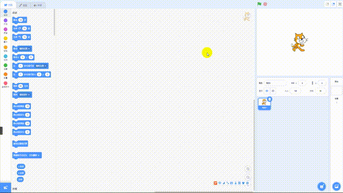Delete the selected cat sprite
The height and width of the screenshot is (193, 343).
[x=270, y=99]
